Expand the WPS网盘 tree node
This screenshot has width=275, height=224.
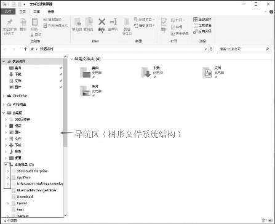(4, 105)
